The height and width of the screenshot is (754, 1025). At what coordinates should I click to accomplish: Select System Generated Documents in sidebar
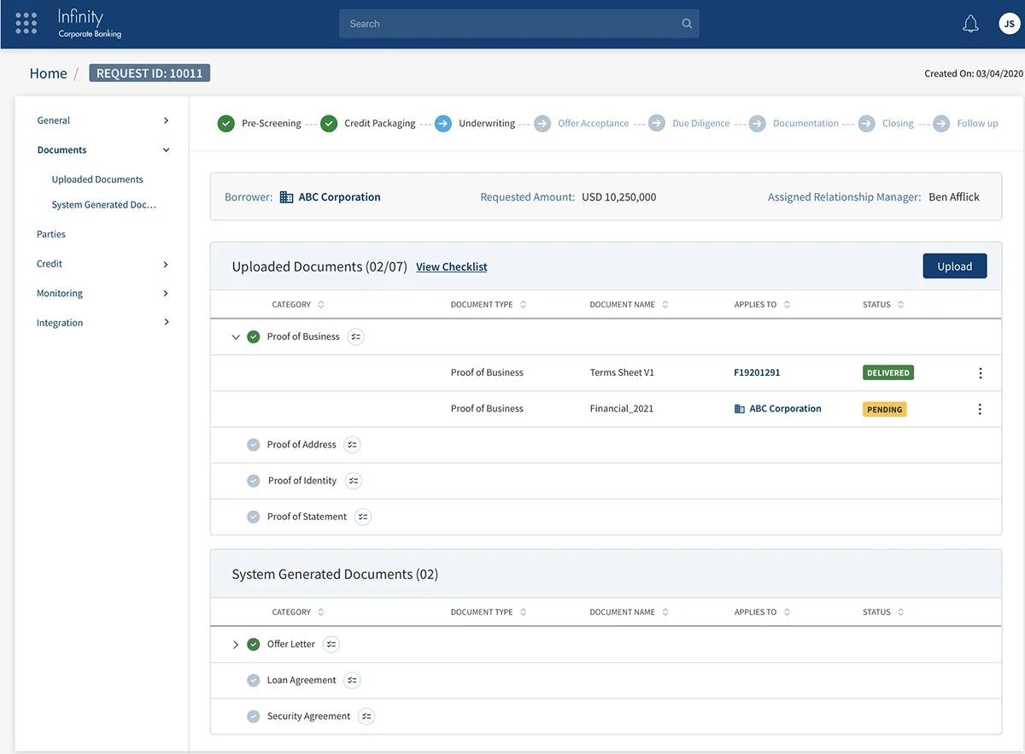pyautogui.click(x=104, y=205)
